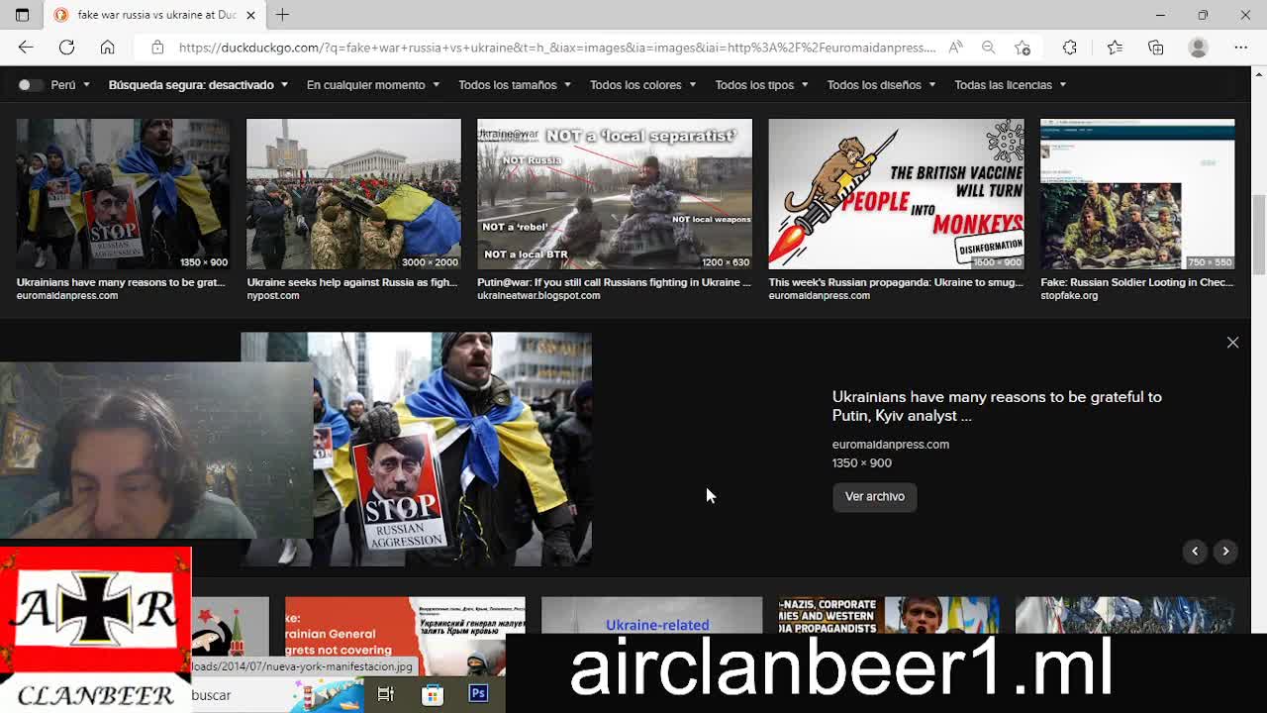This screenshot has height=713, width=1267.
Task: Select the British vaccine monkeys thumbnail
Action: (x=897, y=194)
